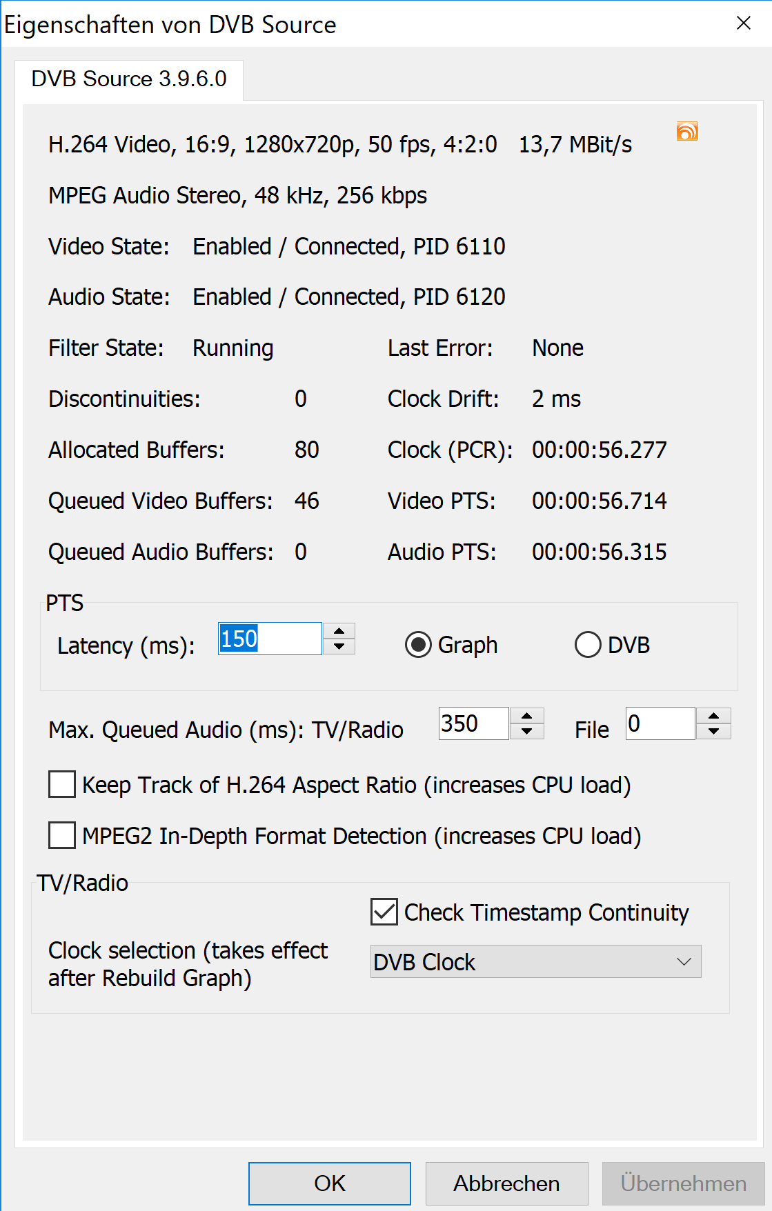This screenshot has height=1211, width=772.
Task: Uncheck Check Timestamp Continuity
Action: click(x=384, y=912)
